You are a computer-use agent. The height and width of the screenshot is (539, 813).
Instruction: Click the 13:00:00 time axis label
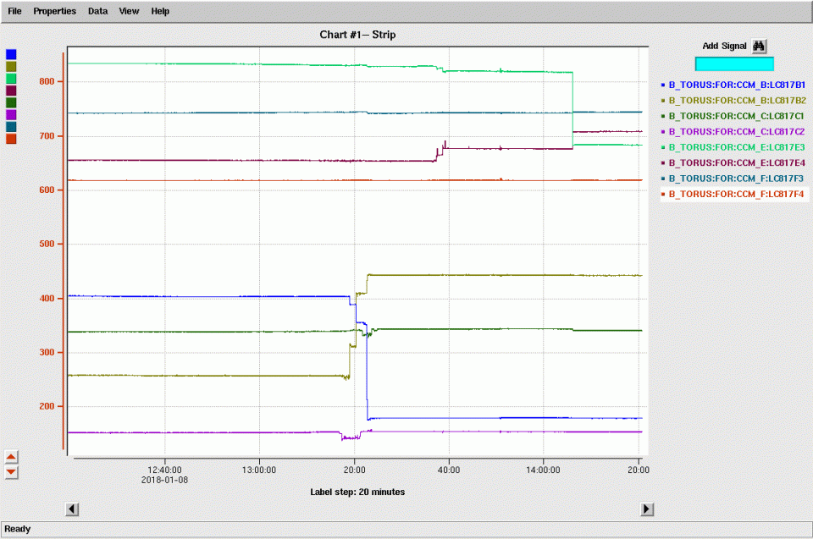[x=259, y=470]
